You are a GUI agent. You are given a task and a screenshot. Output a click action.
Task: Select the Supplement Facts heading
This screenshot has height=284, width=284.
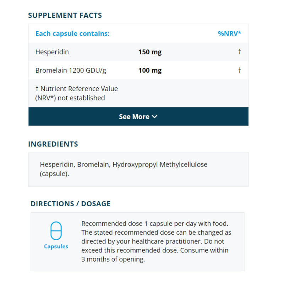tap(65, 15)
